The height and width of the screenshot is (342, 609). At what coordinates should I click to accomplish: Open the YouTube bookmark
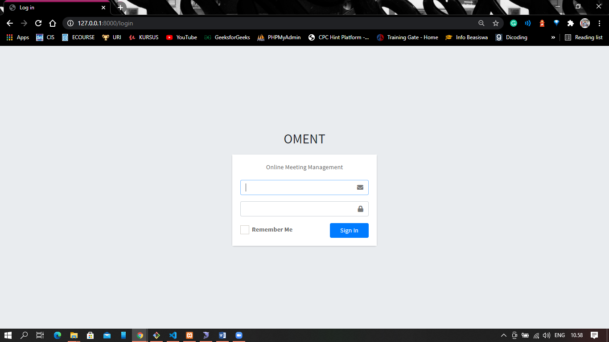pyautogui.click(x=181, y=37)
